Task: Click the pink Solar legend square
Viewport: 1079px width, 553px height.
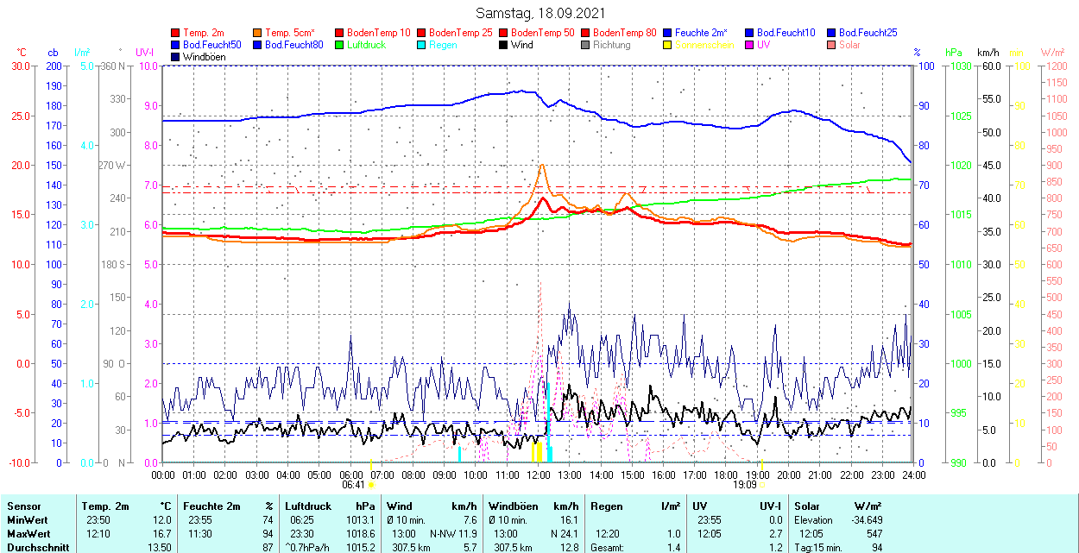Action: [x=832, y=45]
